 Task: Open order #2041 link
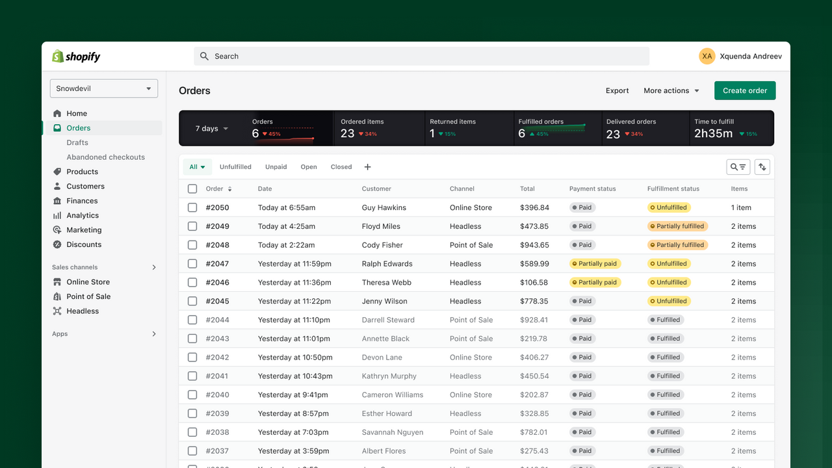218,376
